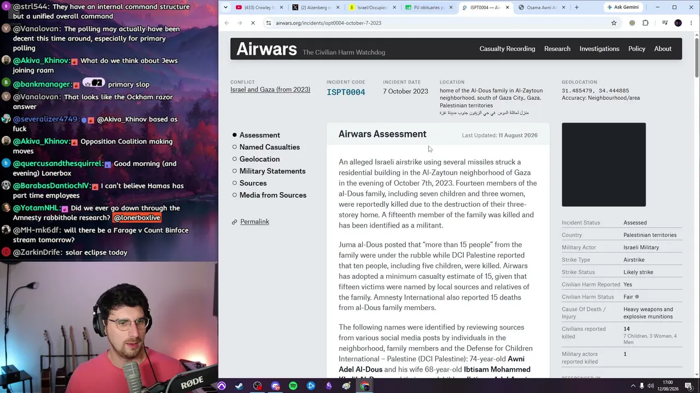
Task: Open the About menu item
Action: (663, 49)
